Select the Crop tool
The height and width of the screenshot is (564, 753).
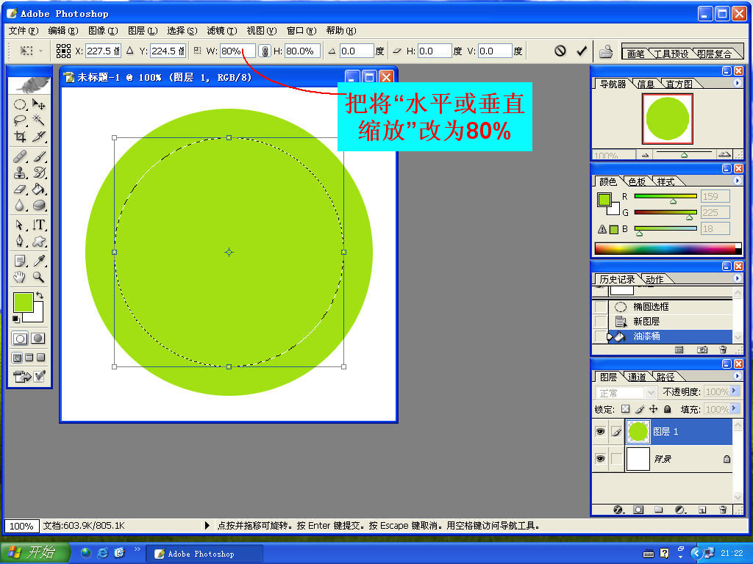[20, 137]
